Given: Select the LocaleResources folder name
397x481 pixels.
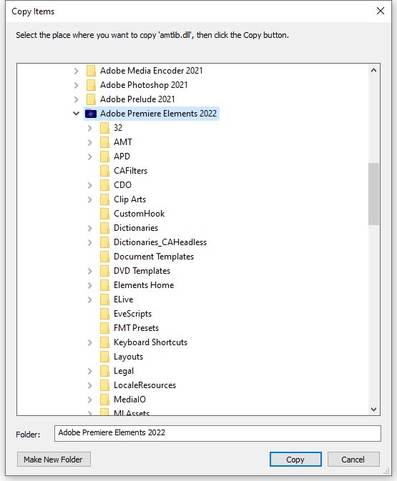Looking at the screenshot, I should coord(144,385).
